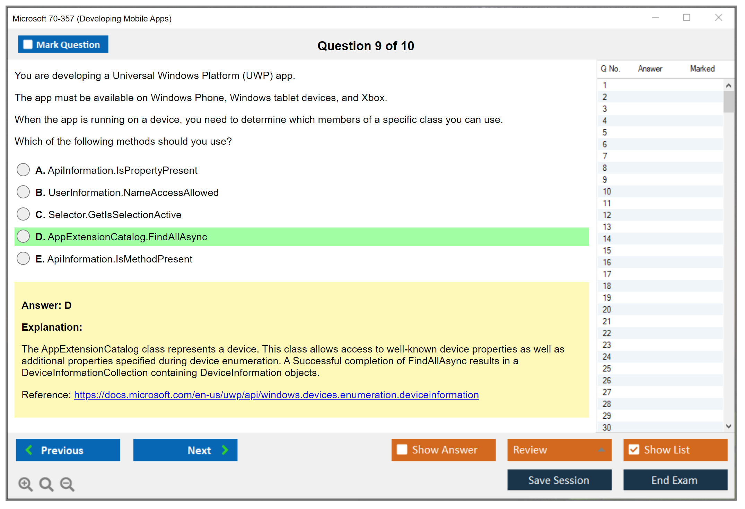This screenshot has height=509, width=745.
Task: Uncheck the Show List checkbox
Action: tap(634, 449)
